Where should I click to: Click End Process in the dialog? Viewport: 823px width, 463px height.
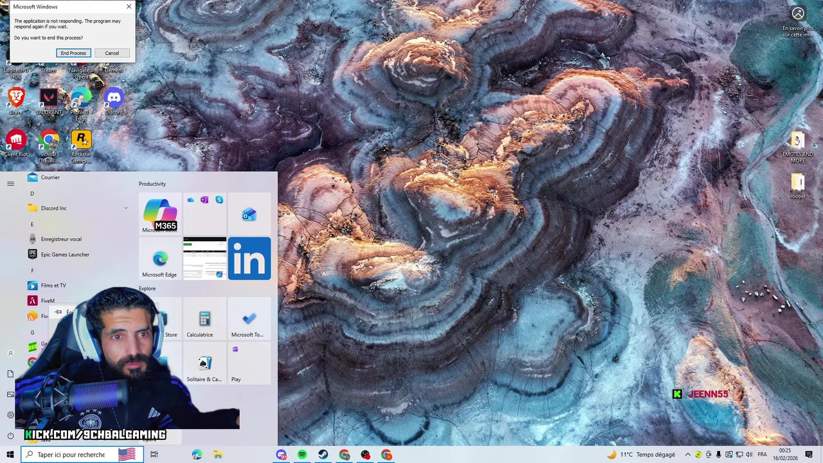pyautogui.click(x=73, y=53)
